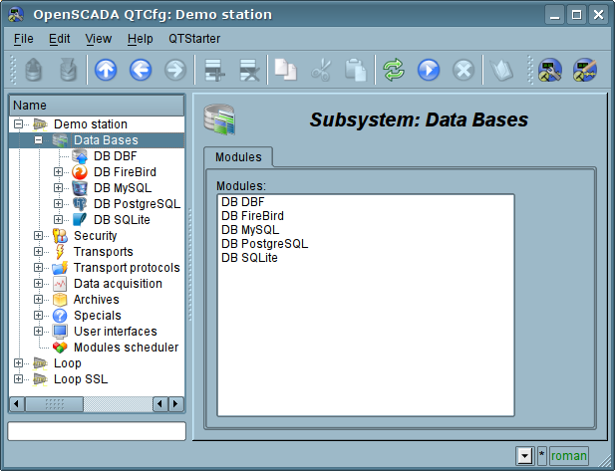
Task: Click the DB MySQL tree icon
Action: tap(80, 188)
